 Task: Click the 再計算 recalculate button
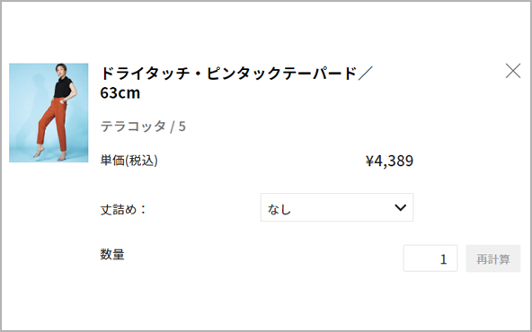pos(493,258)
